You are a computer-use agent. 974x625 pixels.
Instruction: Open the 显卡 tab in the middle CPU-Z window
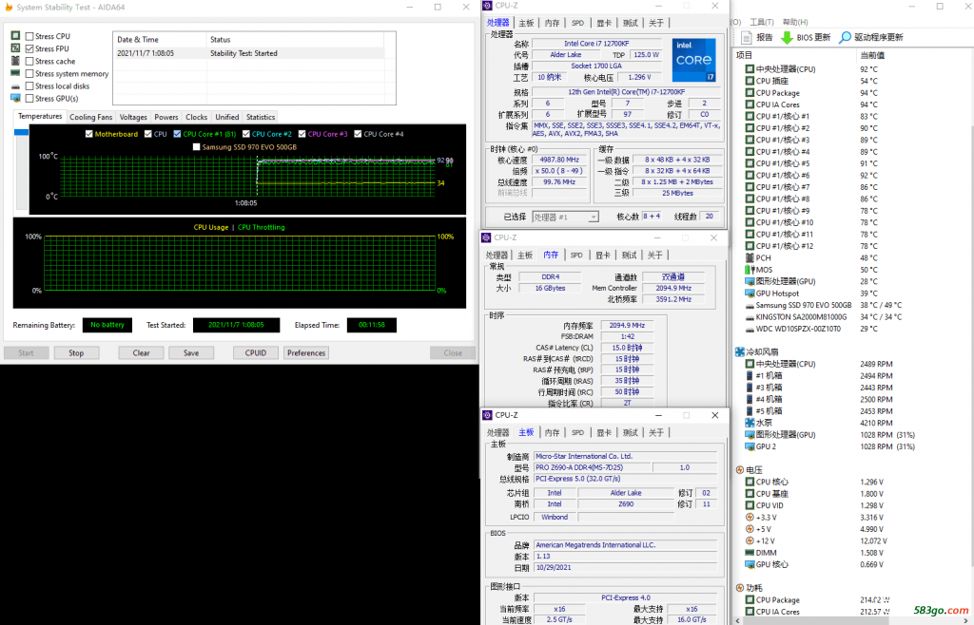tap(602, 255)
